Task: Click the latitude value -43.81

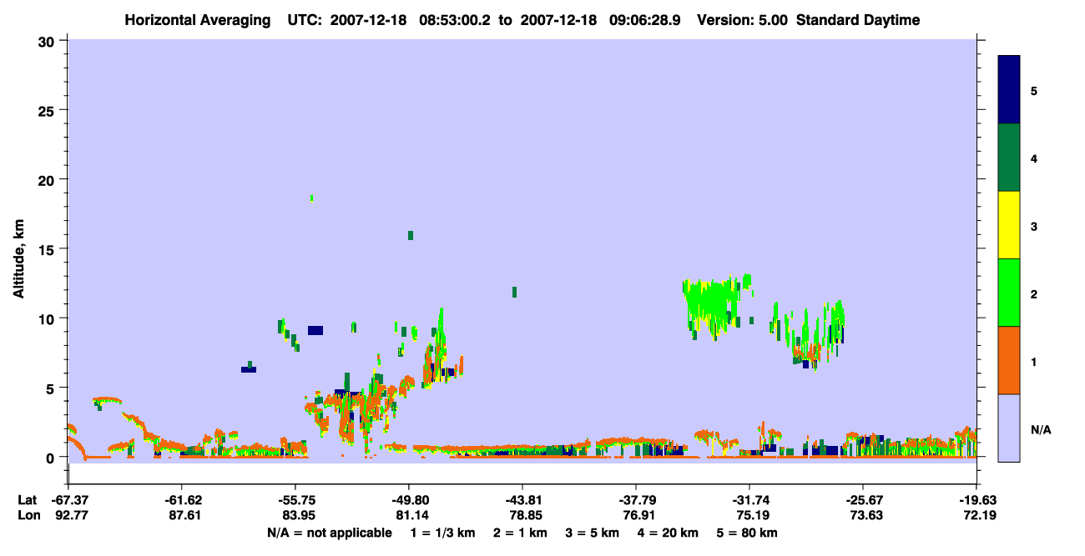Action: [x=522, y=500]
